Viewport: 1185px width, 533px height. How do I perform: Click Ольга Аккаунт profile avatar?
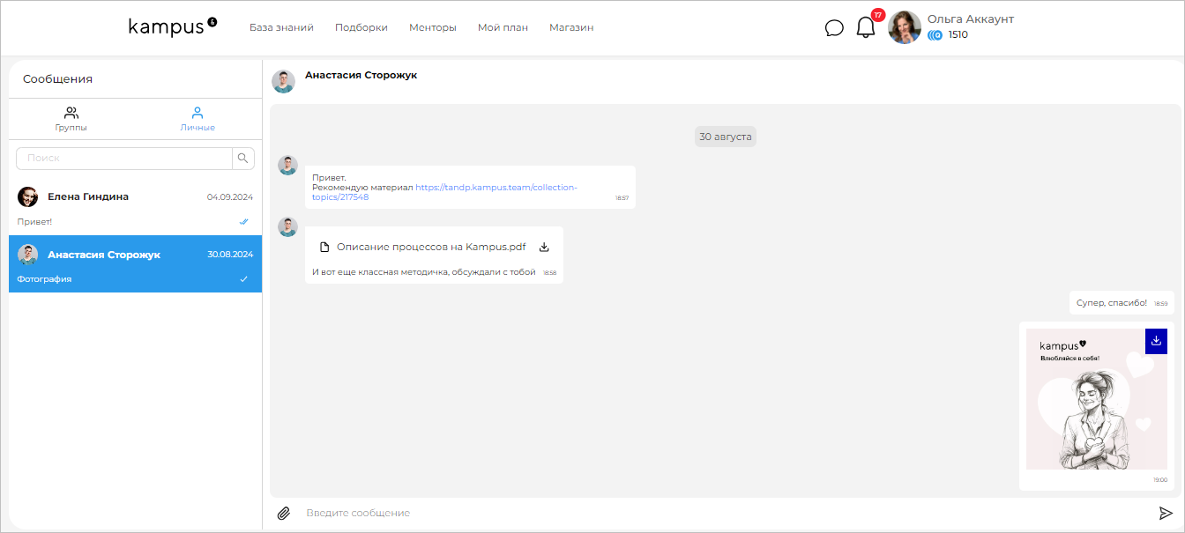[x=904, y=27]
